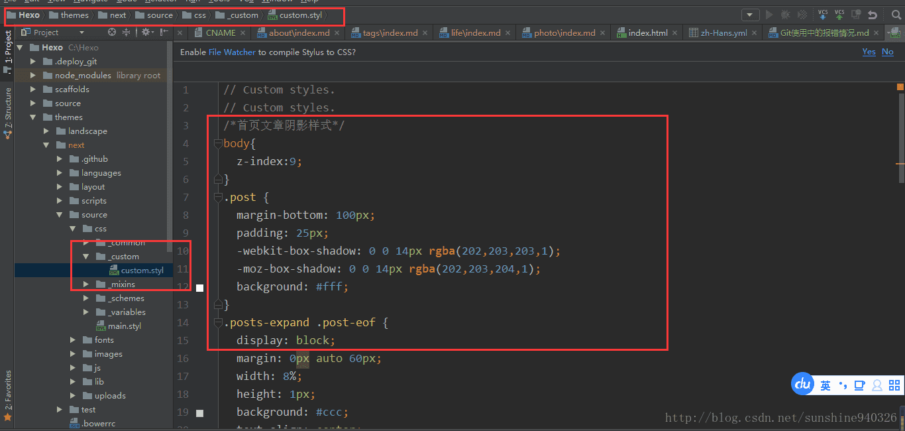Expand the scaffolds folder

pyautogui.click(x=33, y=90)
